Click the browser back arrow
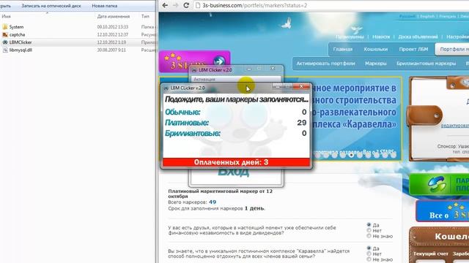The image size is (469, 263). click(x=165, y=5)
